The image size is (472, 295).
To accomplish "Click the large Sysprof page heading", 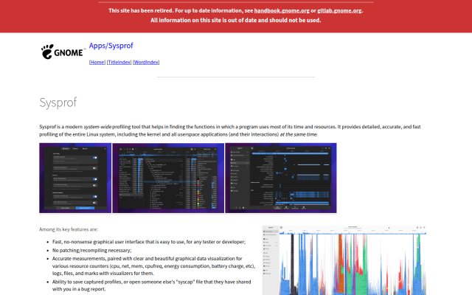I will [x=58, y=103].
